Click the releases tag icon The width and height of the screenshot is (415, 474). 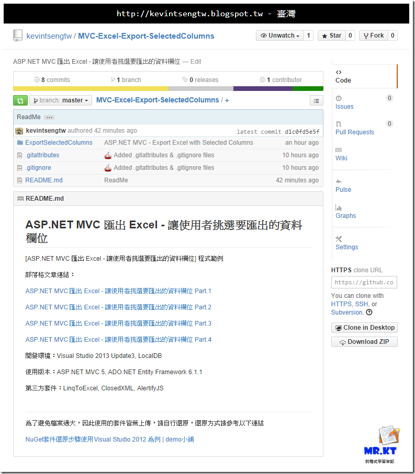click(x=185, y=79)
